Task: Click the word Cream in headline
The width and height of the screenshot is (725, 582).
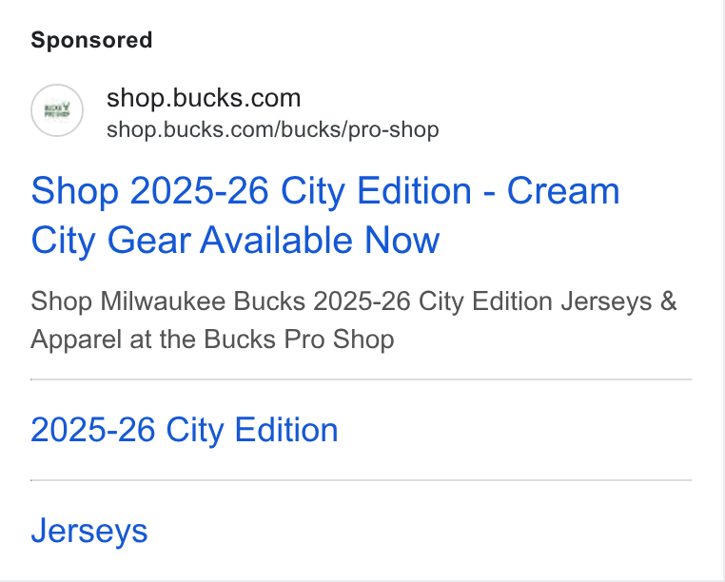Action: click(x=563, y=190)
